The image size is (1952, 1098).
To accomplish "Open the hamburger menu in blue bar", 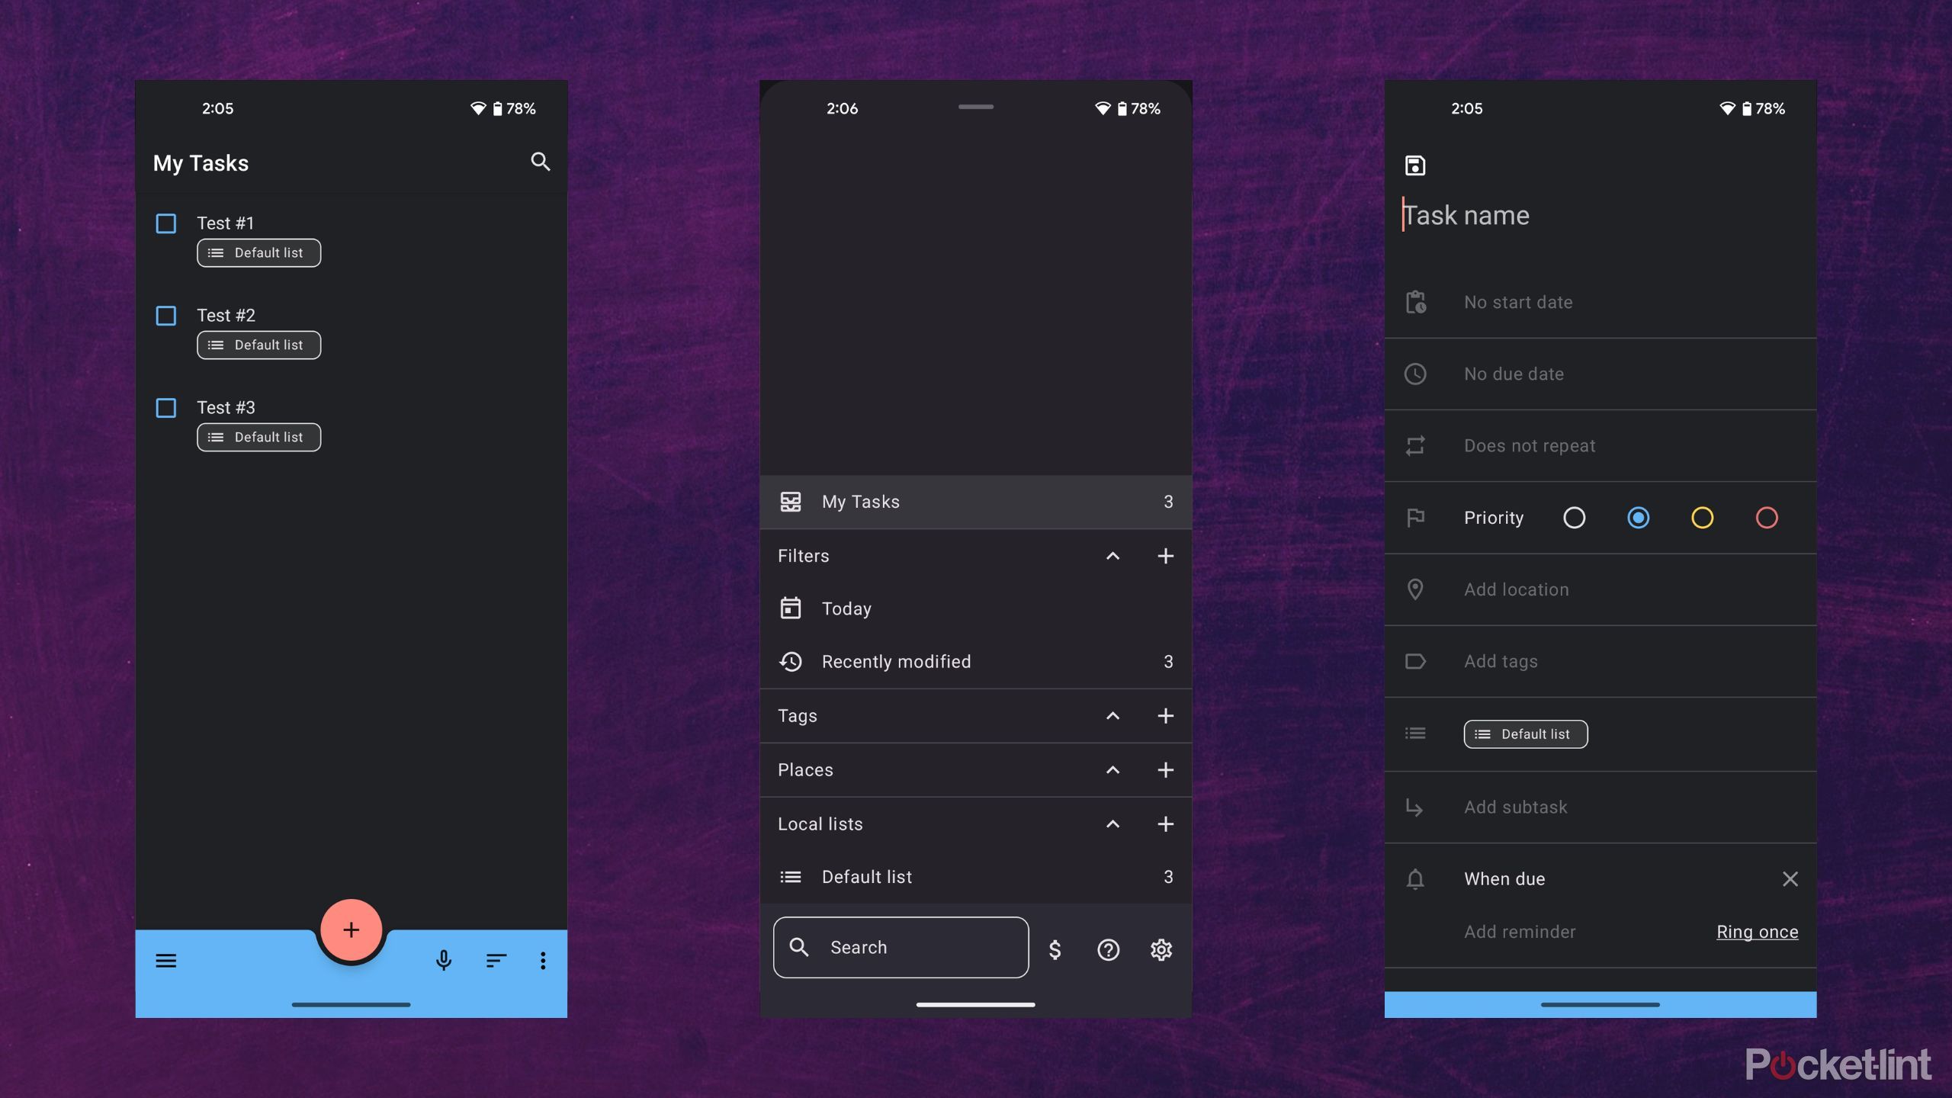I will (165, 960).
